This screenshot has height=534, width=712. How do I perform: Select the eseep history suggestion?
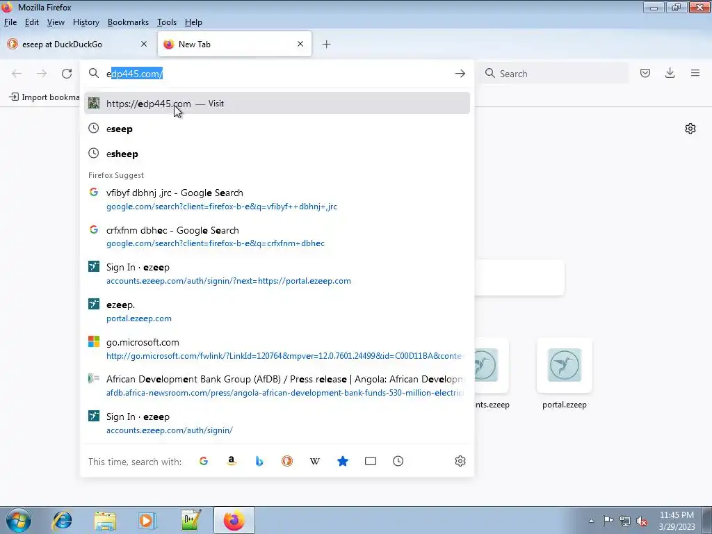(277, 129)
